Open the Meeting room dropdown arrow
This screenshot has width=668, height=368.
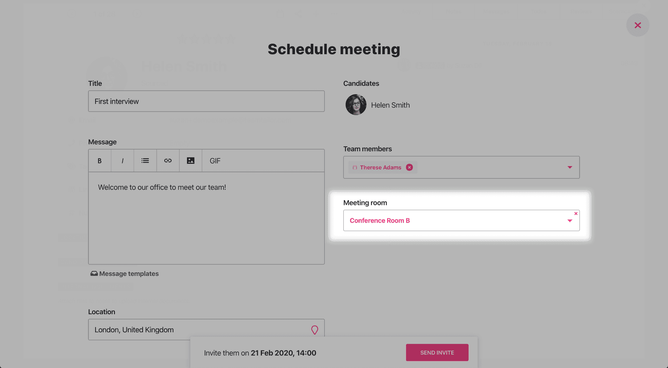570,221
